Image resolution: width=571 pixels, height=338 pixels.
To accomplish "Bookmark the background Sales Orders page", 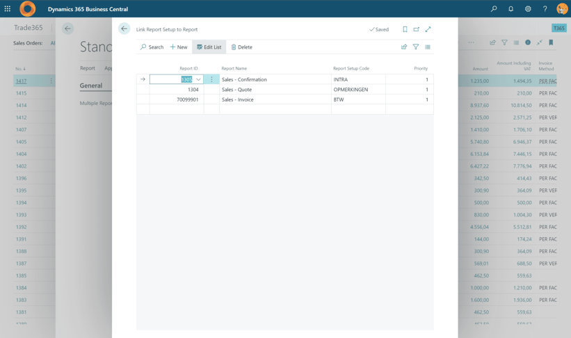I will pyautogui.click(x=551, y=42).
